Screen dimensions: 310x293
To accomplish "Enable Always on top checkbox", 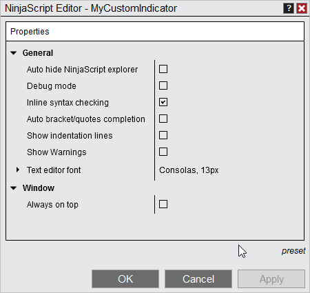I will 163,204.
